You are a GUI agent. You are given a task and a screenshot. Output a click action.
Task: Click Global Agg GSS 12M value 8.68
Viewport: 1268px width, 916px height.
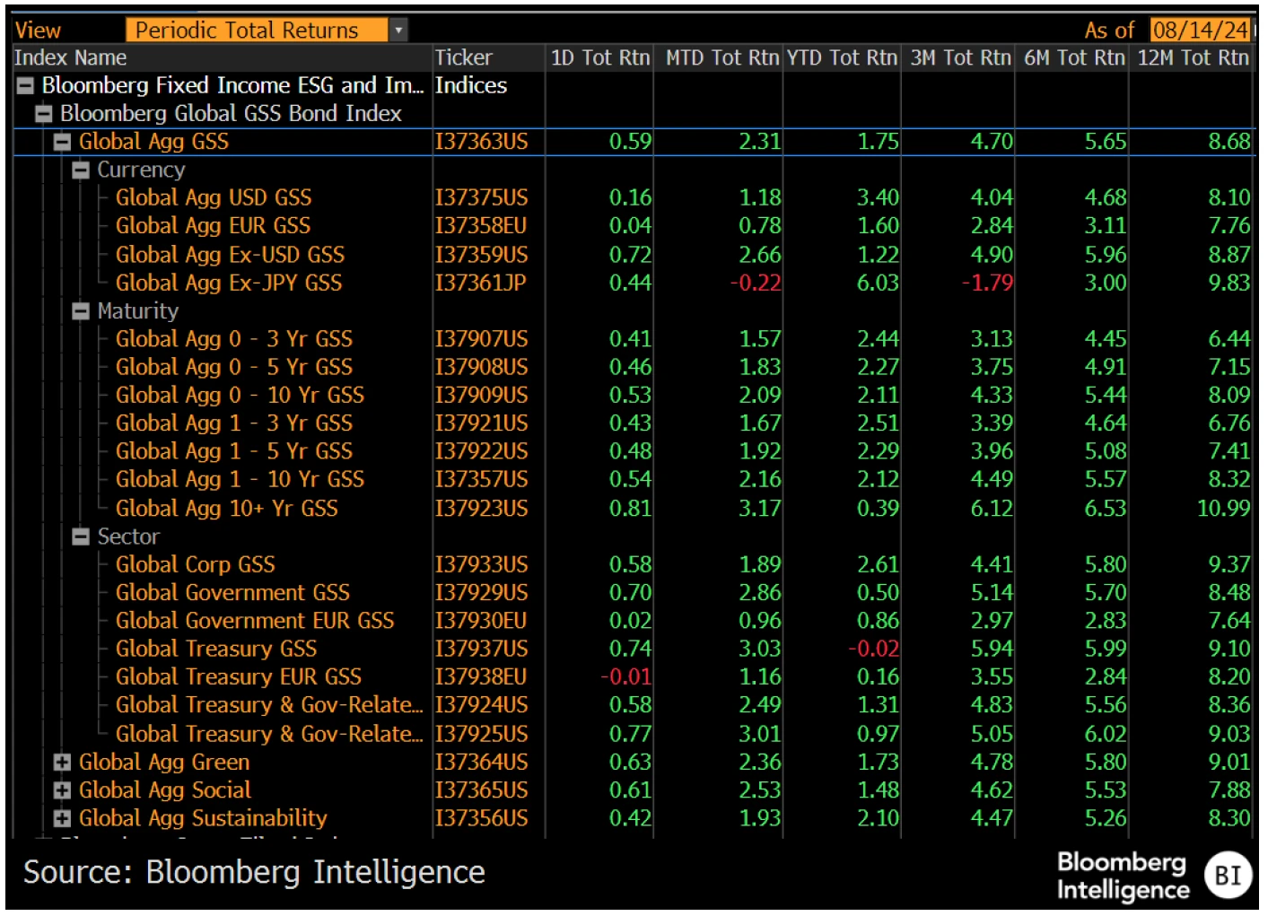pos(1229,142)
